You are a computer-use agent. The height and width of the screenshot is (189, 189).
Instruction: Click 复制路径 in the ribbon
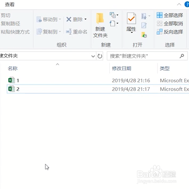coord(10,24)
